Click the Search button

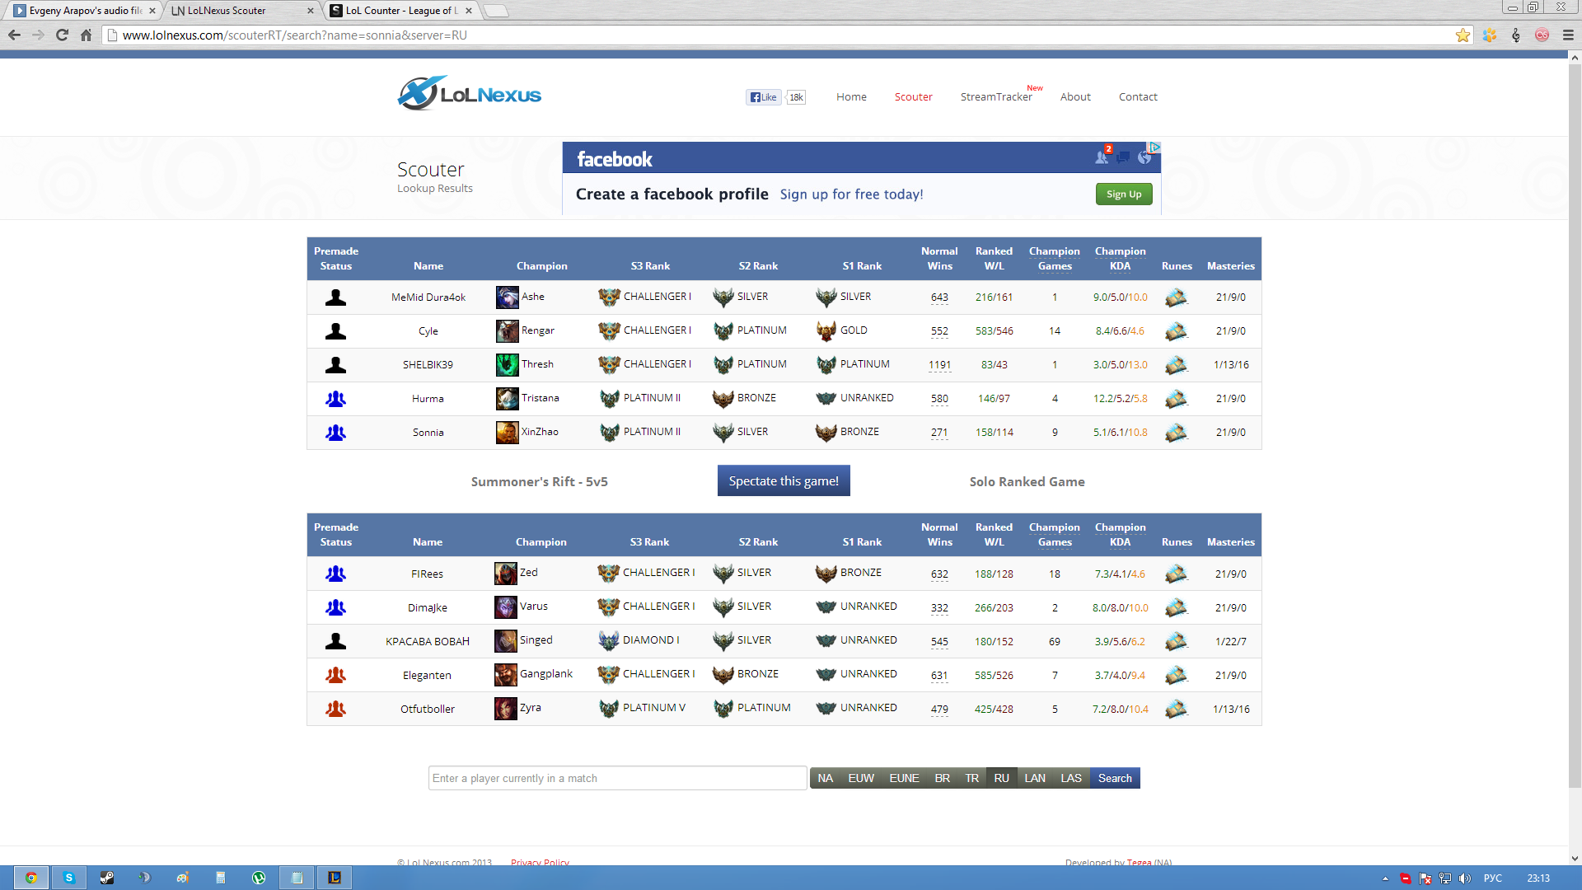pyautogui.click(x=1115, y=778)
